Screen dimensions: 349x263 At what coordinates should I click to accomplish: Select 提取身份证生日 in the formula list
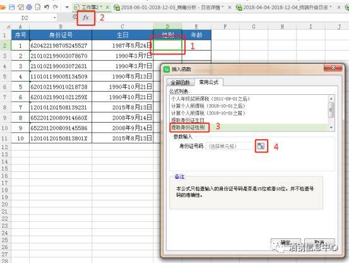pos(188,120)
